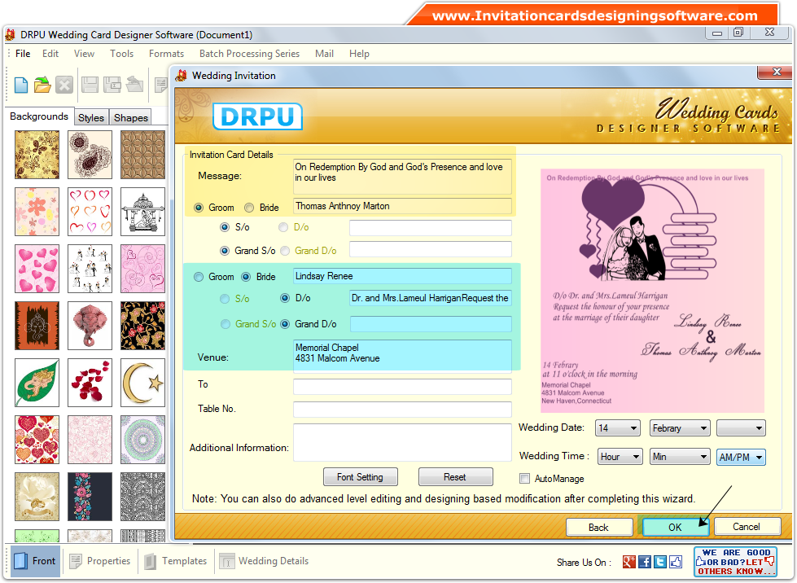Select Groom radio beside Thomas Anthnoy Marton
Viewport: 797px width, 583px height.
click(199, 208)
